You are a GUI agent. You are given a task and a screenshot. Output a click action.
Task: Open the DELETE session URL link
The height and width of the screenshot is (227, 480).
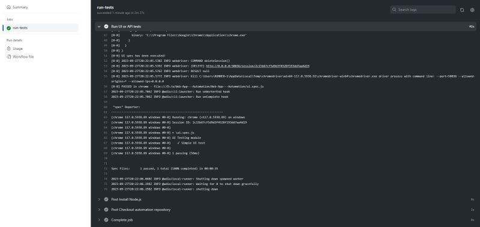tap(257, 66)
